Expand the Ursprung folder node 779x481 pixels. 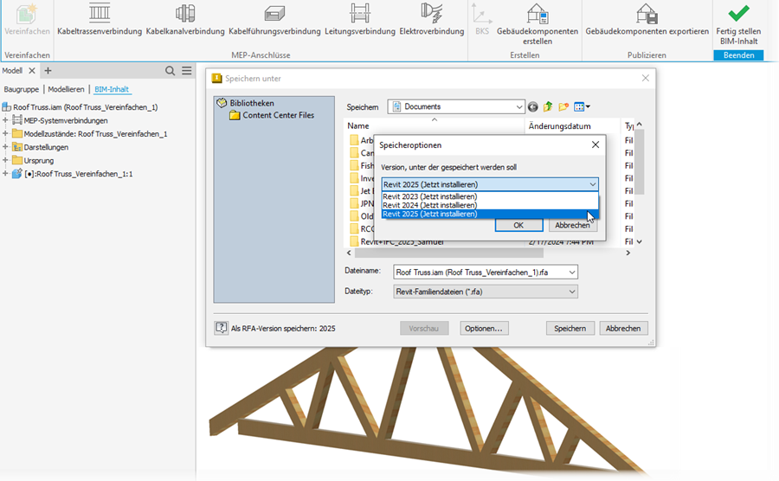(5, 160)
